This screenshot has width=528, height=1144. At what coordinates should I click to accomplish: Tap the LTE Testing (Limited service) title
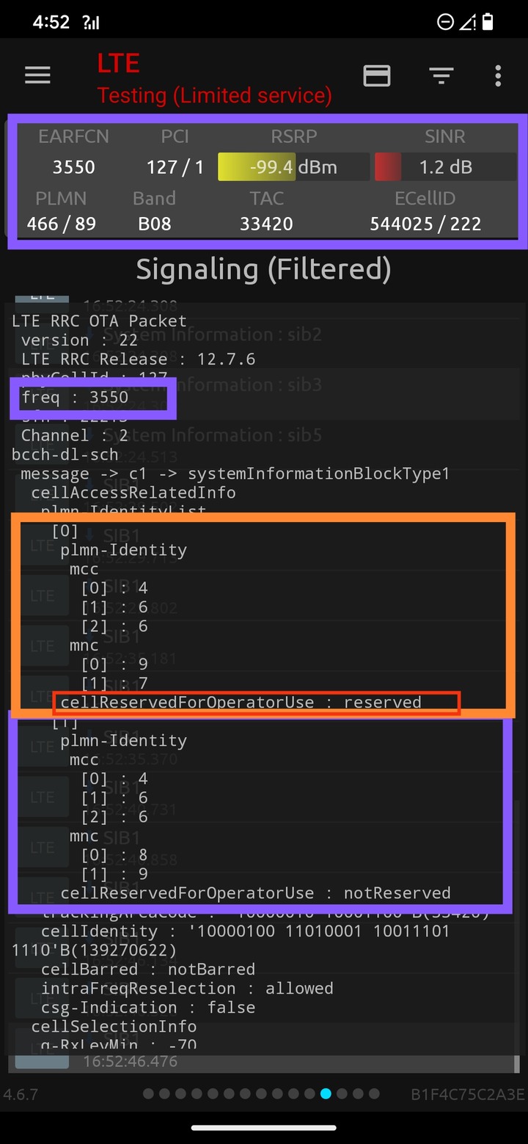(x=214, y=79)
